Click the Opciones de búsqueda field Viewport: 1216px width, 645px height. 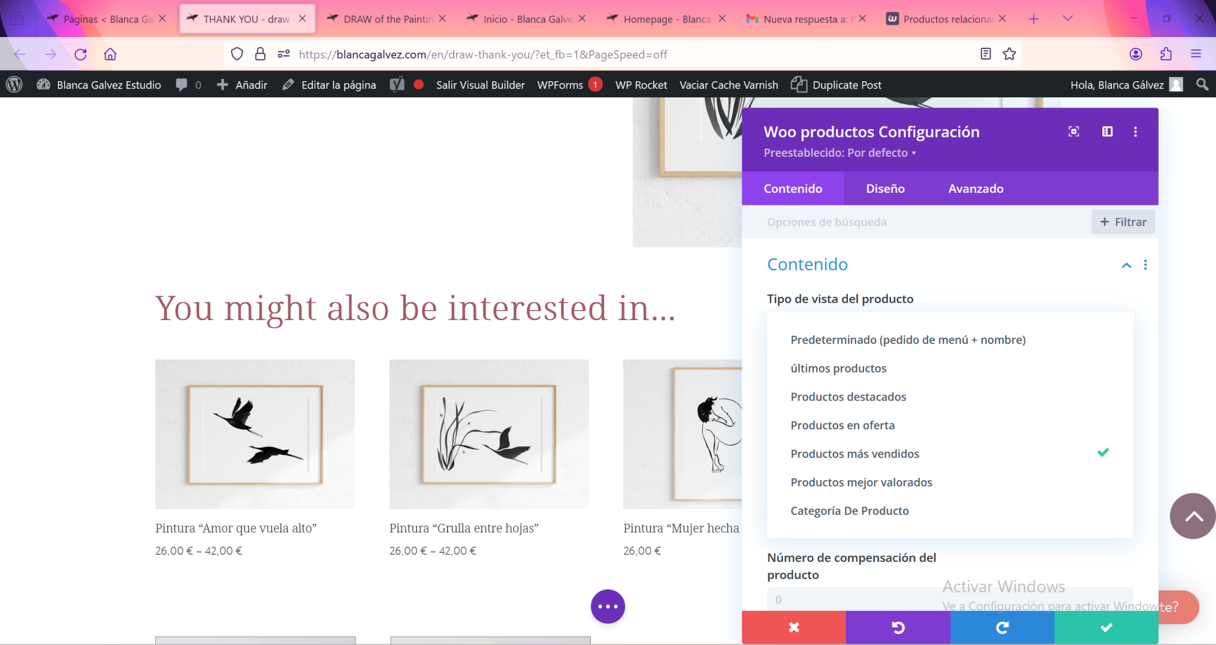[x=917, y=222]
